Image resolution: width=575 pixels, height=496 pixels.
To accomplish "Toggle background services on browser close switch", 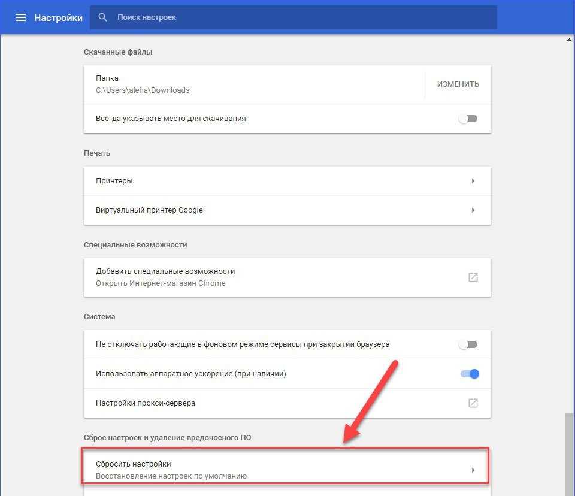I will tap(468, 344).
